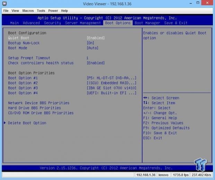The image size is (215, 180).
Task: Select the Boot Mode setting label
Action: (18, 48)
